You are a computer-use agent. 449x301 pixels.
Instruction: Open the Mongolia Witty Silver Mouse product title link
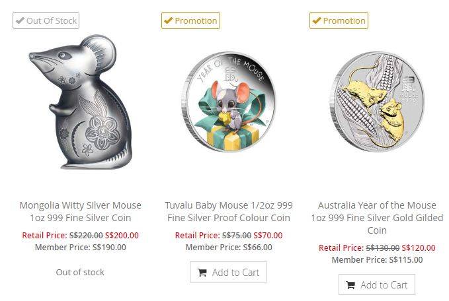click(80, 211)
